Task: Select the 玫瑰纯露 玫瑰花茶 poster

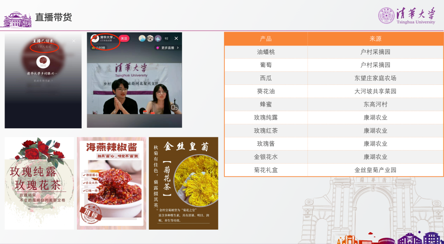Action: pyautogui.click(x=39, y=183)
